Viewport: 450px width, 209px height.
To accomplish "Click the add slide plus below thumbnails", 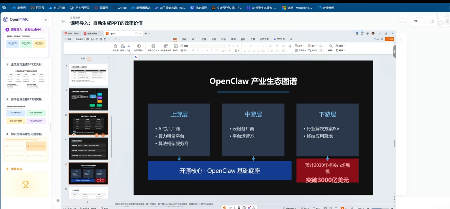I will click(87, 202).
